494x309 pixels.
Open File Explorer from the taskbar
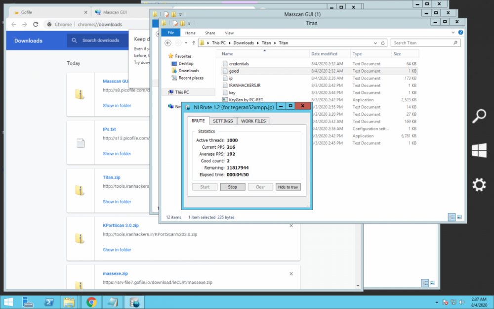[x=69, y=303]
